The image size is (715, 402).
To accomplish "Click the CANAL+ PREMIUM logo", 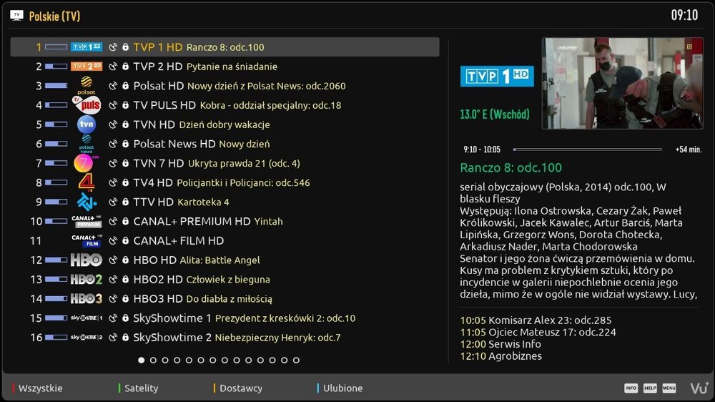I will click(x=87, y=221).
